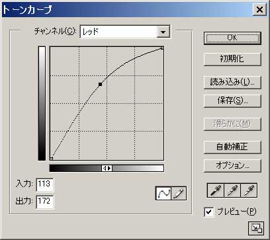Click the 初期化 reset button

[x=232, y=59]
